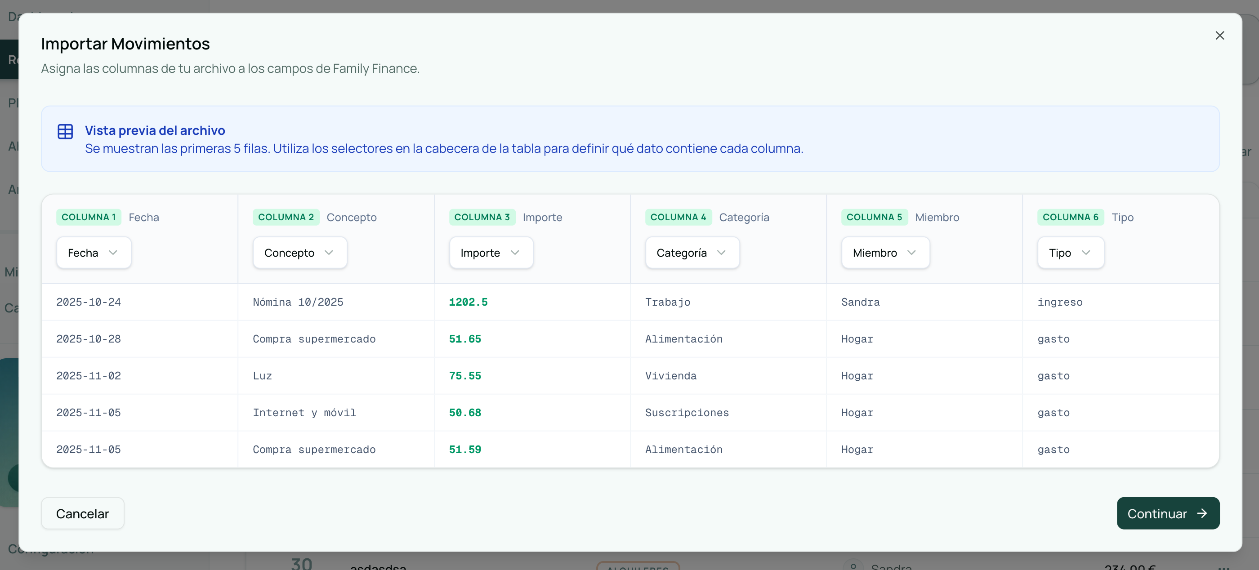Click the 1202.5 amount cell

[x=468, y=302]
